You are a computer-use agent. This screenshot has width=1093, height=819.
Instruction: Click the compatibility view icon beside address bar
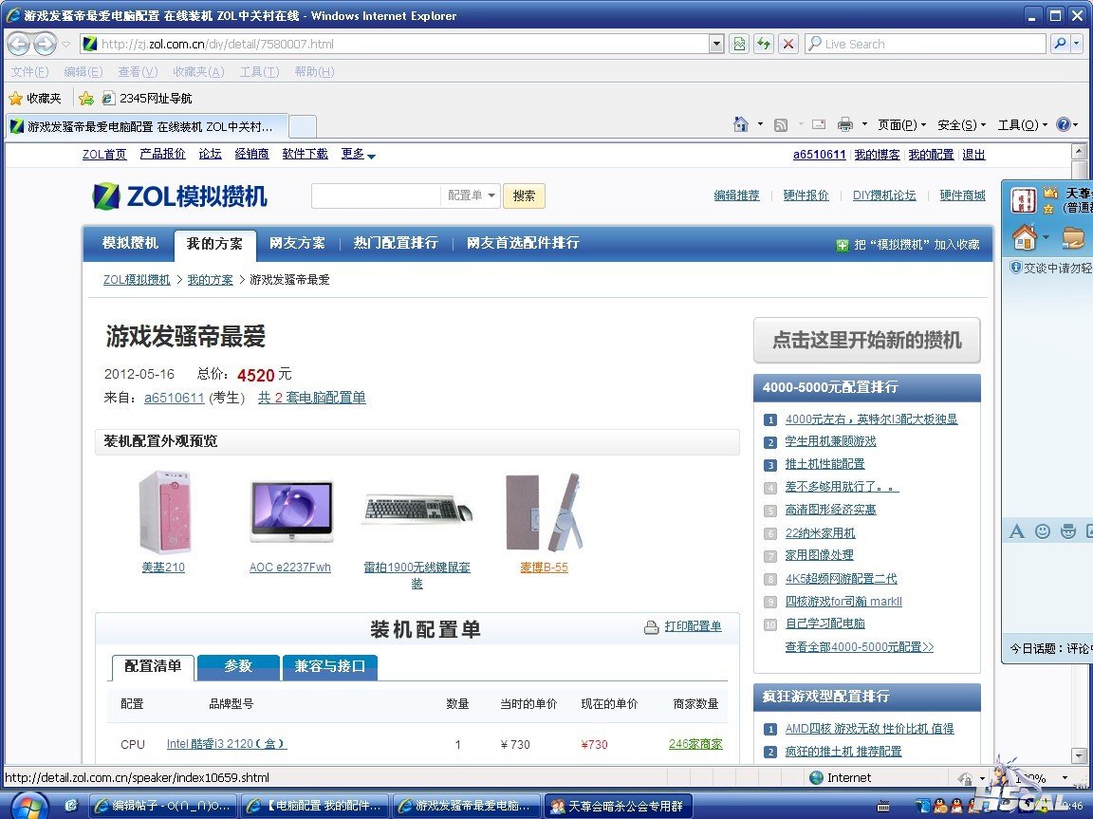point(740,44)
